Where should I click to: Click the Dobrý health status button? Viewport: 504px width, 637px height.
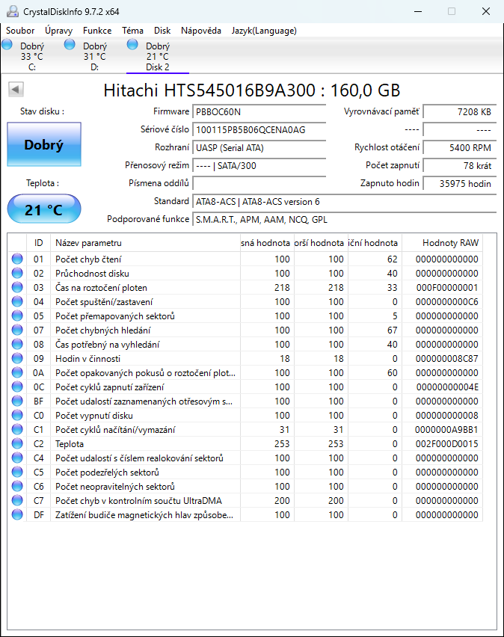[44, 144]
